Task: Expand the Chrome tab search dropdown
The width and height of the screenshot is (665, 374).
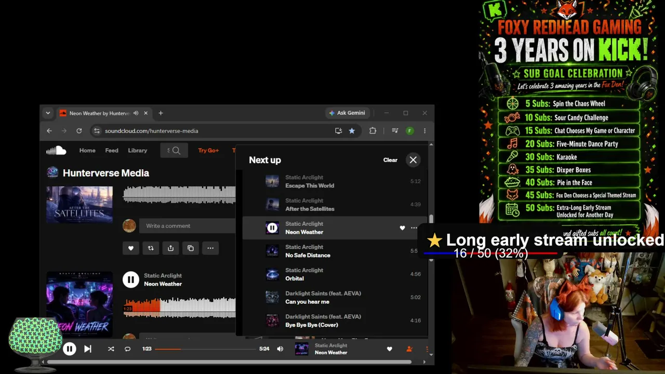Action: [48, 113]
